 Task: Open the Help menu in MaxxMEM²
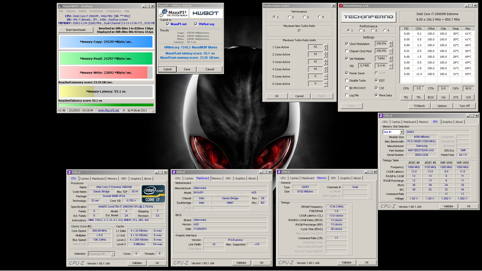[x=127, y=11]
